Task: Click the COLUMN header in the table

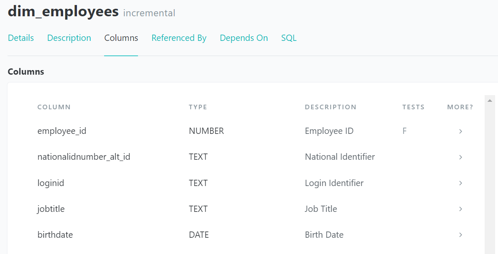Action: (x=54, y=107)
